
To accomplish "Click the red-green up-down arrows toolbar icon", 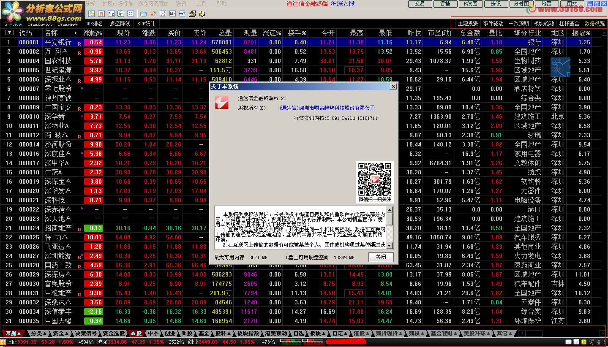I will point(153,14).
